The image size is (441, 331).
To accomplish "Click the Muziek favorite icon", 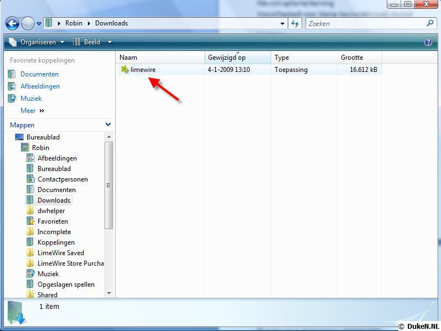I will [x=12, y=98].
